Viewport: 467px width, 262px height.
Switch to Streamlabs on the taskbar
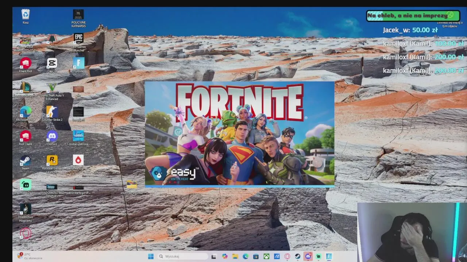[319, 256]
